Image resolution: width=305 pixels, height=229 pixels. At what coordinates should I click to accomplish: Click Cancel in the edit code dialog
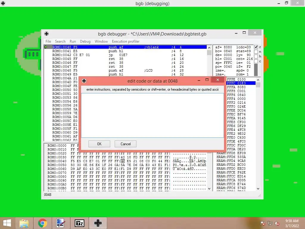point(125,144)
